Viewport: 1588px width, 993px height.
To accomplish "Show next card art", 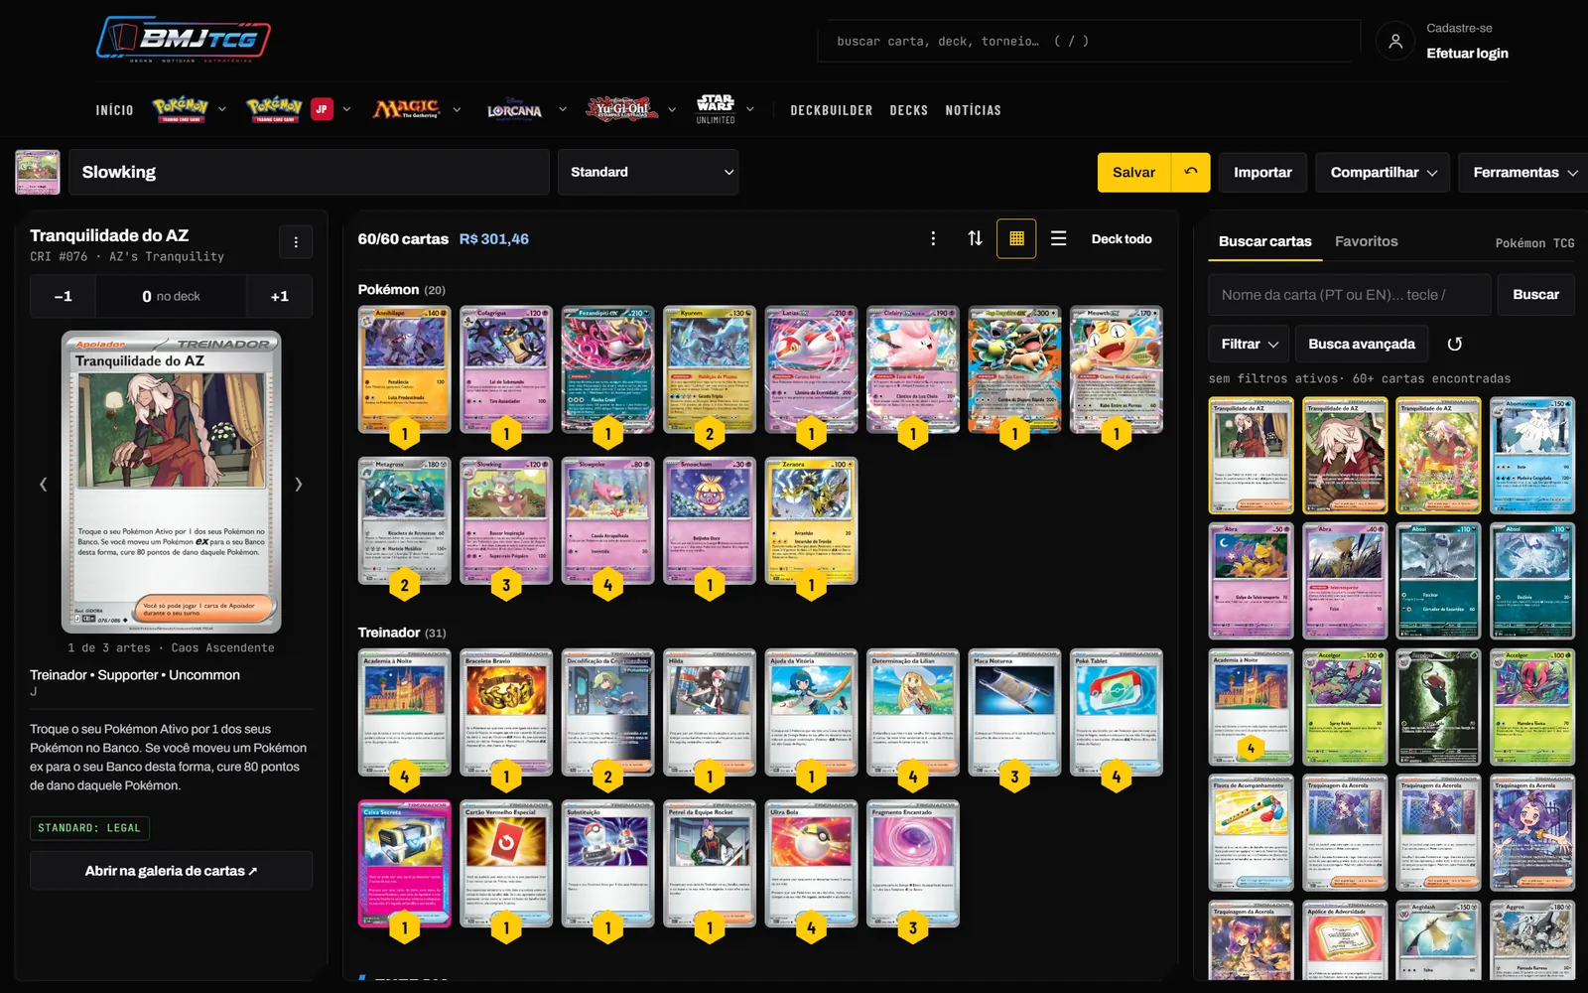I will coord(298,485).
